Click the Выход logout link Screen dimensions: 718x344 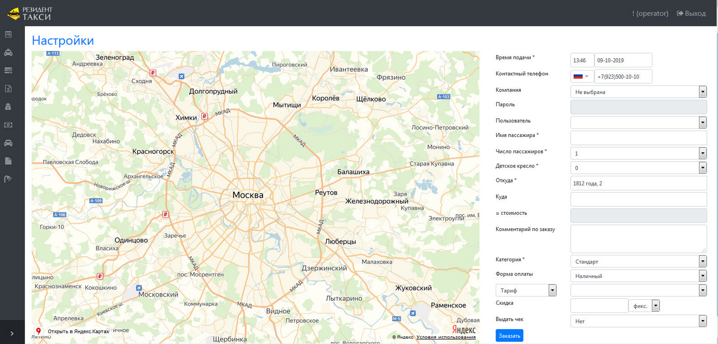pyautogui.click(x=691, y=13)
